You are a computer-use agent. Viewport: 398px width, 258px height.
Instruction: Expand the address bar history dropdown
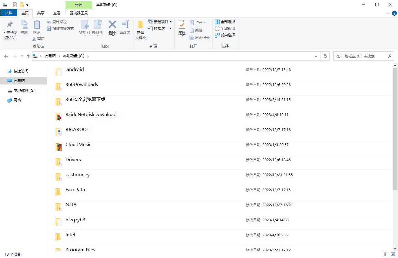click(x=316, y=56)
